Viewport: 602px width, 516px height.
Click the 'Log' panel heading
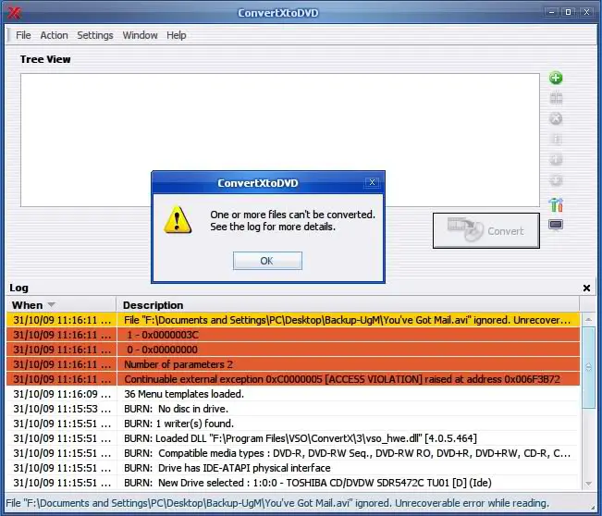18,288
